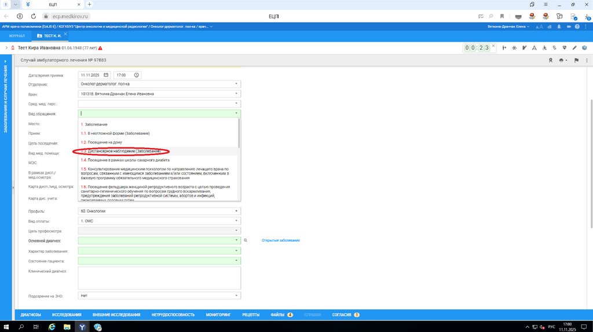
Task: Reload the page with browser refresh icon
Action: tap(33, 16)
